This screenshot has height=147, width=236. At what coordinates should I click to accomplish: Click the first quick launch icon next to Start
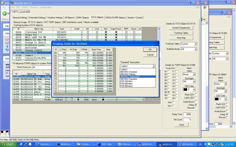(x=21, y=144)
